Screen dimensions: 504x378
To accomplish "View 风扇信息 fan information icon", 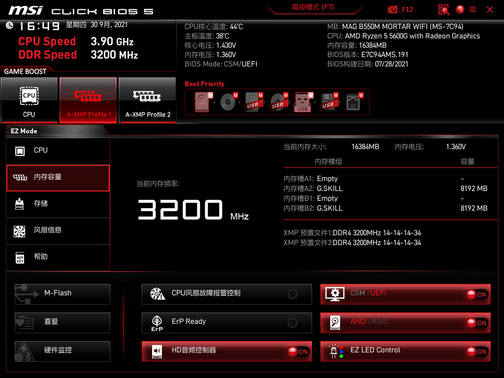I will [20, 231].
